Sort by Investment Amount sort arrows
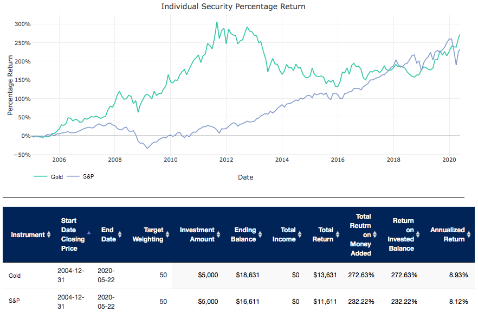The height and width of the screenshot is (312, 478). click(218, 234)
